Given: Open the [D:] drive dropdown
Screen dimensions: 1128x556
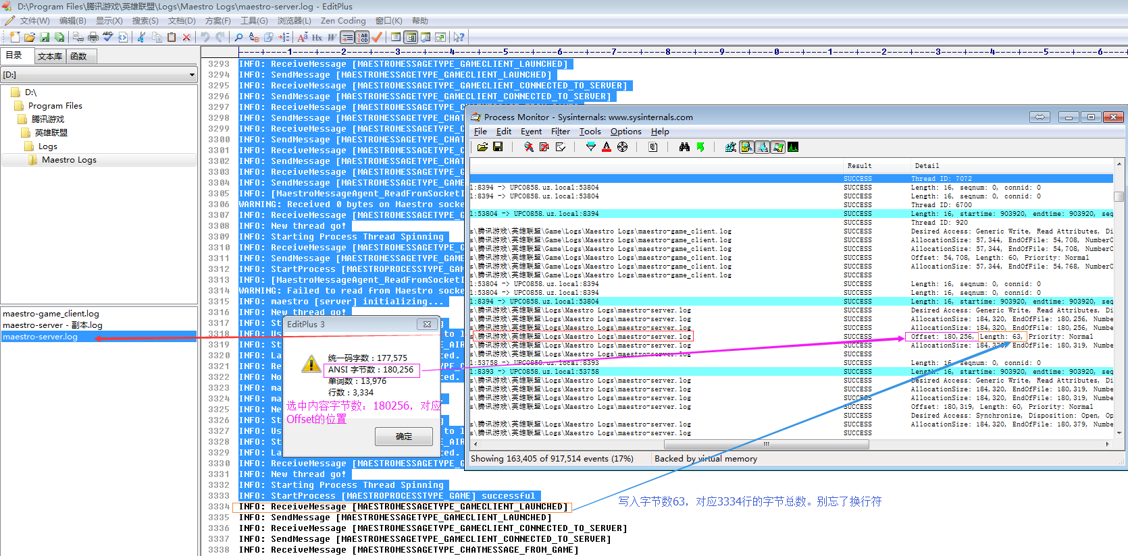Looking at the screenshot, I should coord(192,75).
